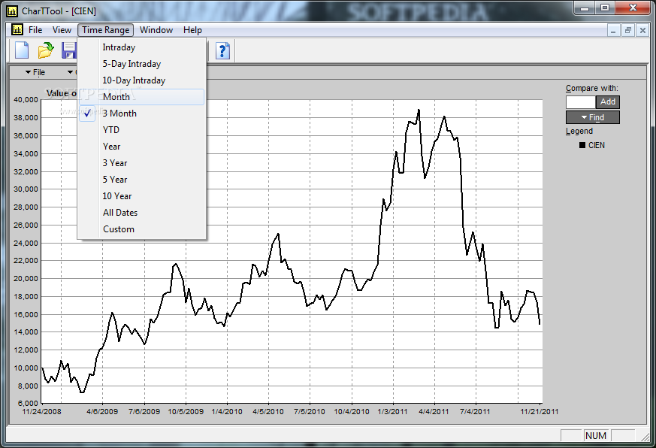Choose 10-Day Intraday range
This screenshot has width=656, height=448.
(142, 80)
